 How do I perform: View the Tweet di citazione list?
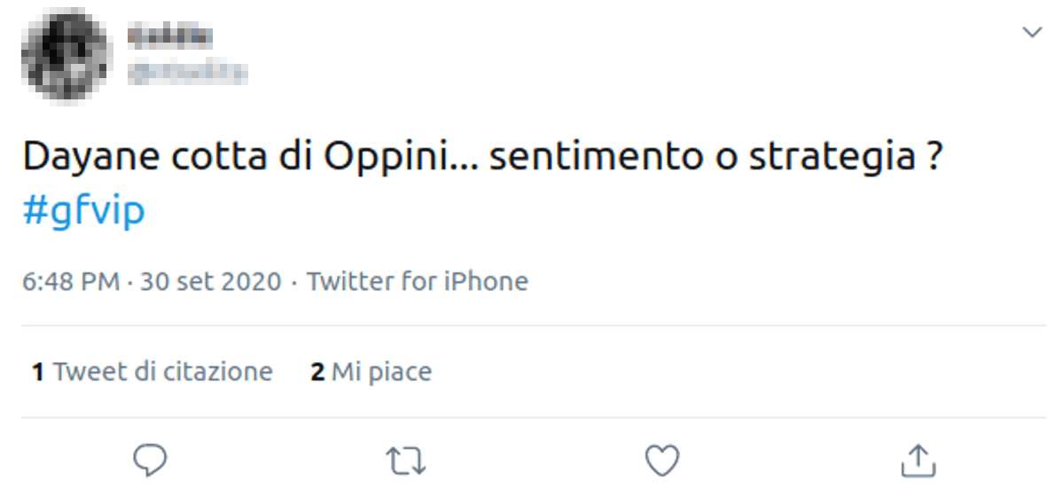pyautogui.click(x=163, y=371)
